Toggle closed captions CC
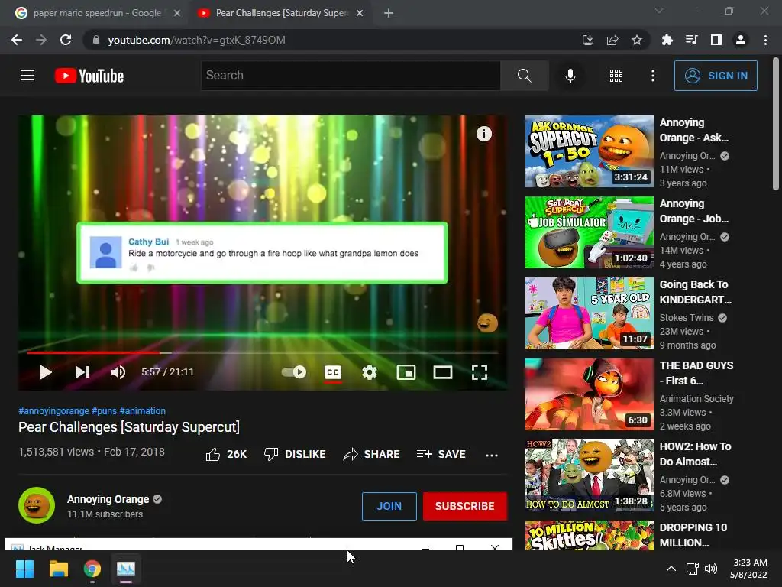The image size is (782, 587). coord(333,372)
